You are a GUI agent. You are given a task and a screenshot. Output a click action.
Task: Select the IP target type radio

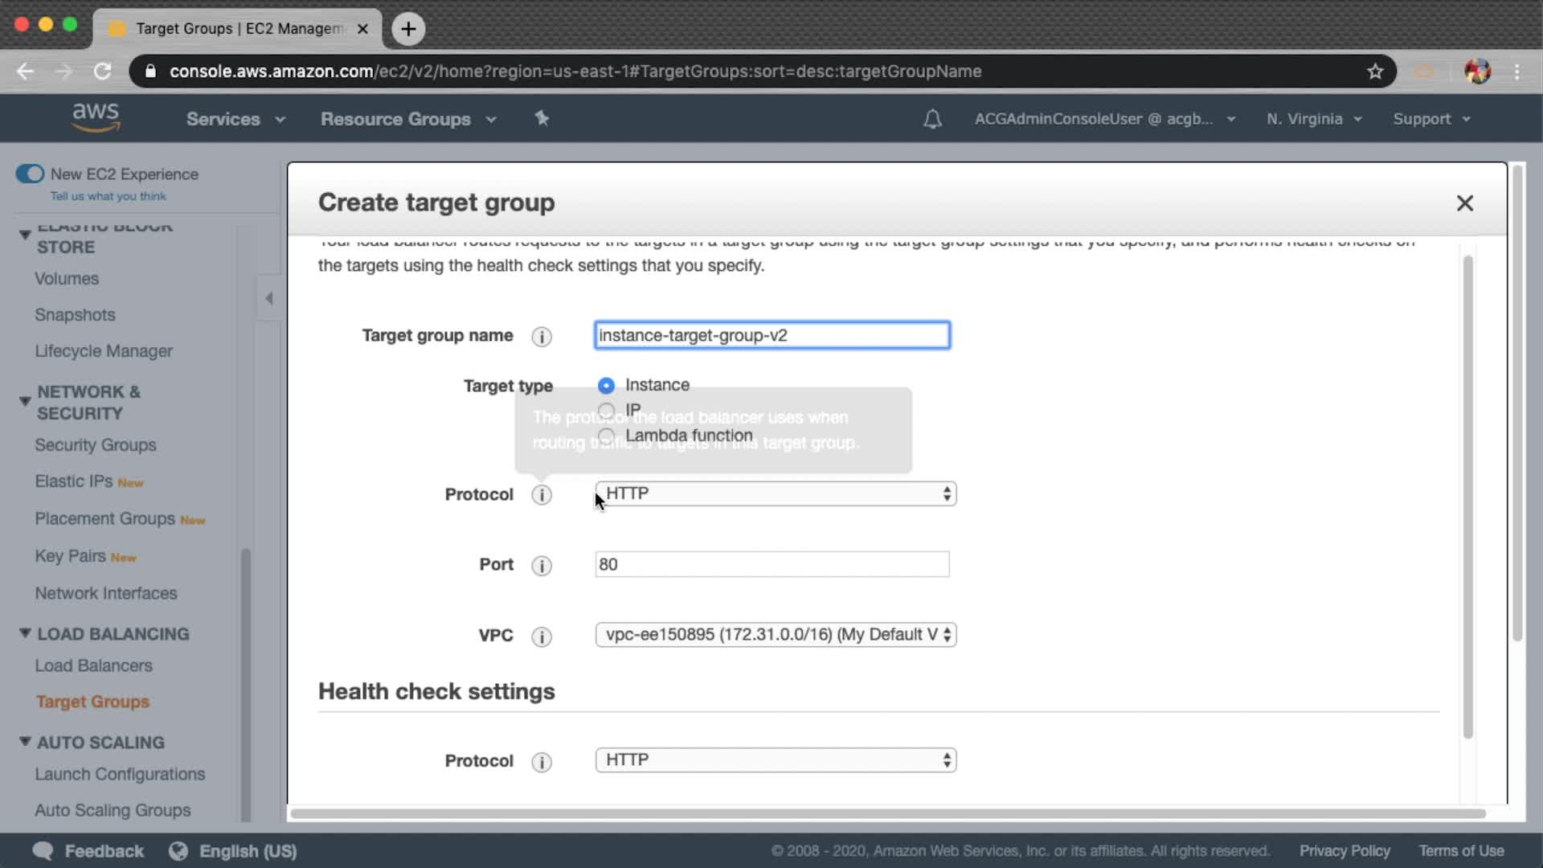pyautogui.click(x=606, y=411)
